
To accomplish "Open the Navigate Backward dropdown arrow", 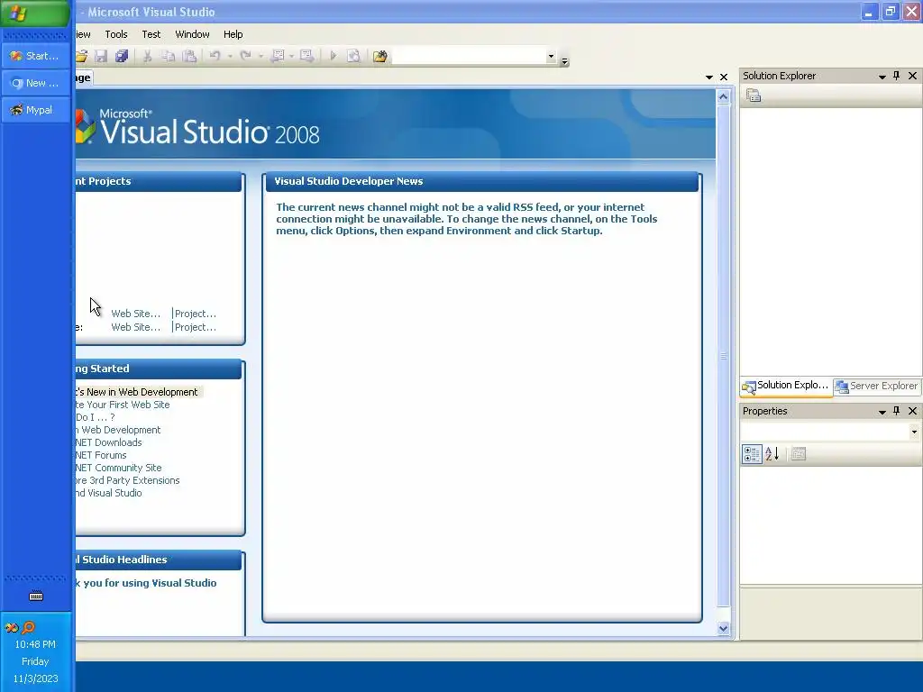I will click(291, 56).
